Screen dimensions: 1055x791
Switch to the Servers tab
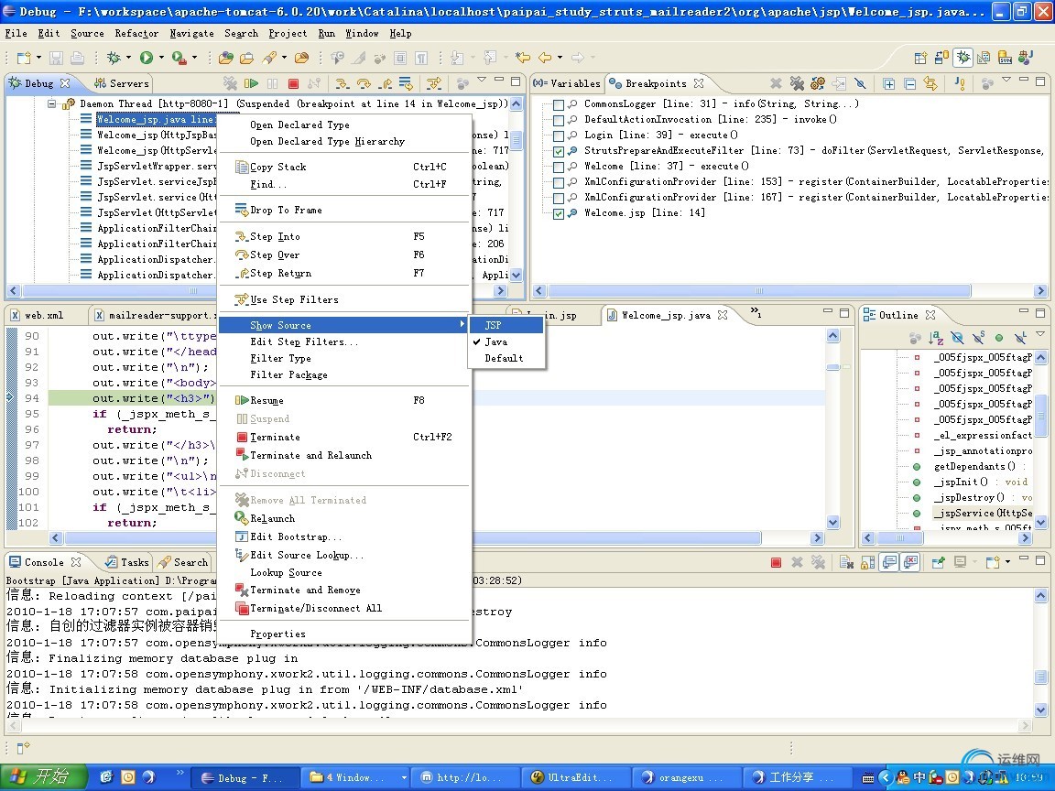click(x=122, y=83)
